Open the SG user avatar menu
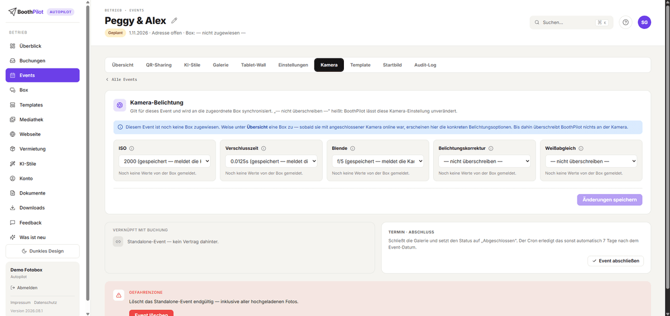Viewport: 670px width, 316px height. tap(644, 22)
